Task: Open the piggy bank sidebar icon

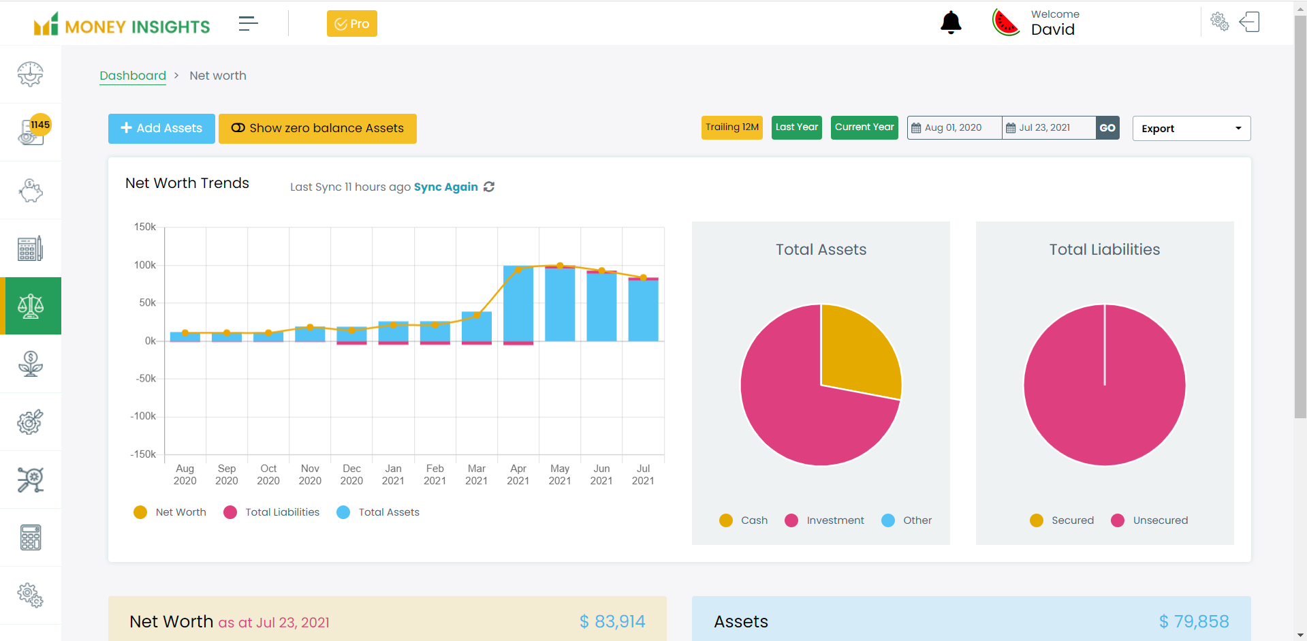Action: tap(31, 191)
